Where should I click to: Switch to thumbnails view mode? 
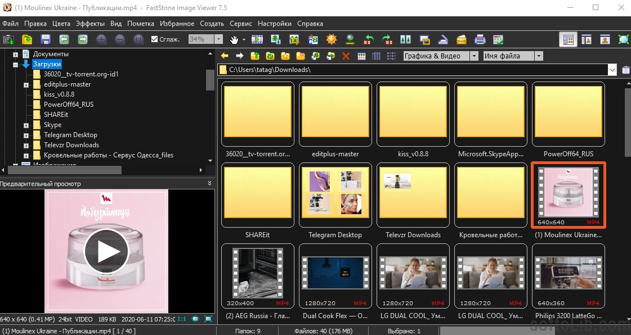[361, 56]
